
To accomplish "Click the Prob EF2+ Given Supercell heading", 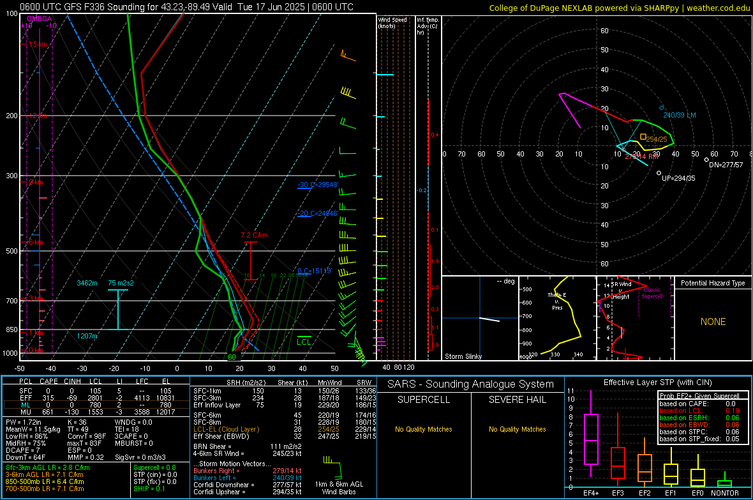I will pos(699,396).
